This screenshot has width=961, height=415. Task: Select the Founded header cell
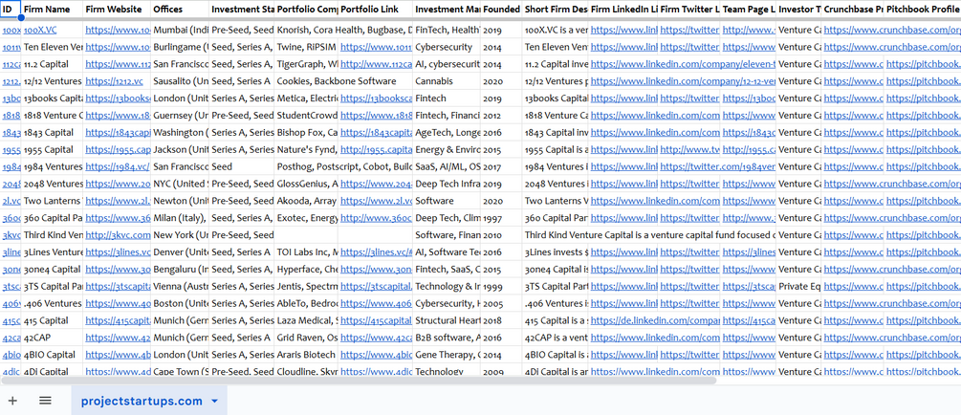click(501, 10)
